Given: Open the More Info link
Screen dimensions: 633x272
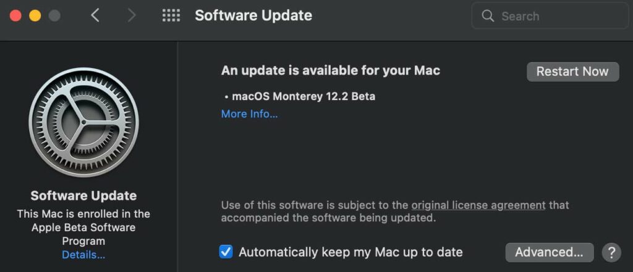Looking at the screenshot, I should [x=249, y=114].
